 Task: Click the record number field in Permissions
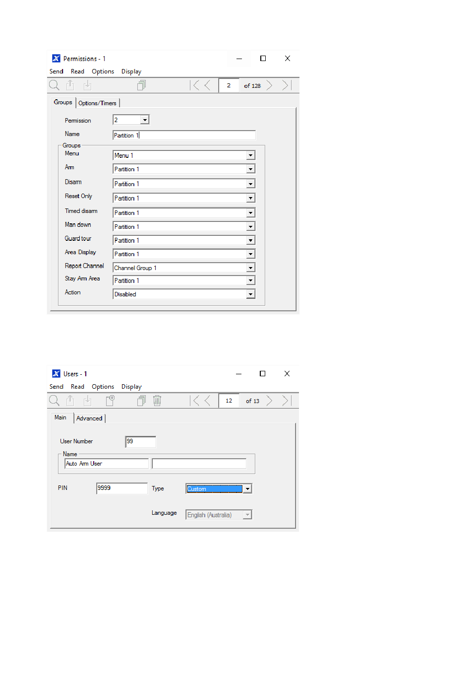[229, 85]
